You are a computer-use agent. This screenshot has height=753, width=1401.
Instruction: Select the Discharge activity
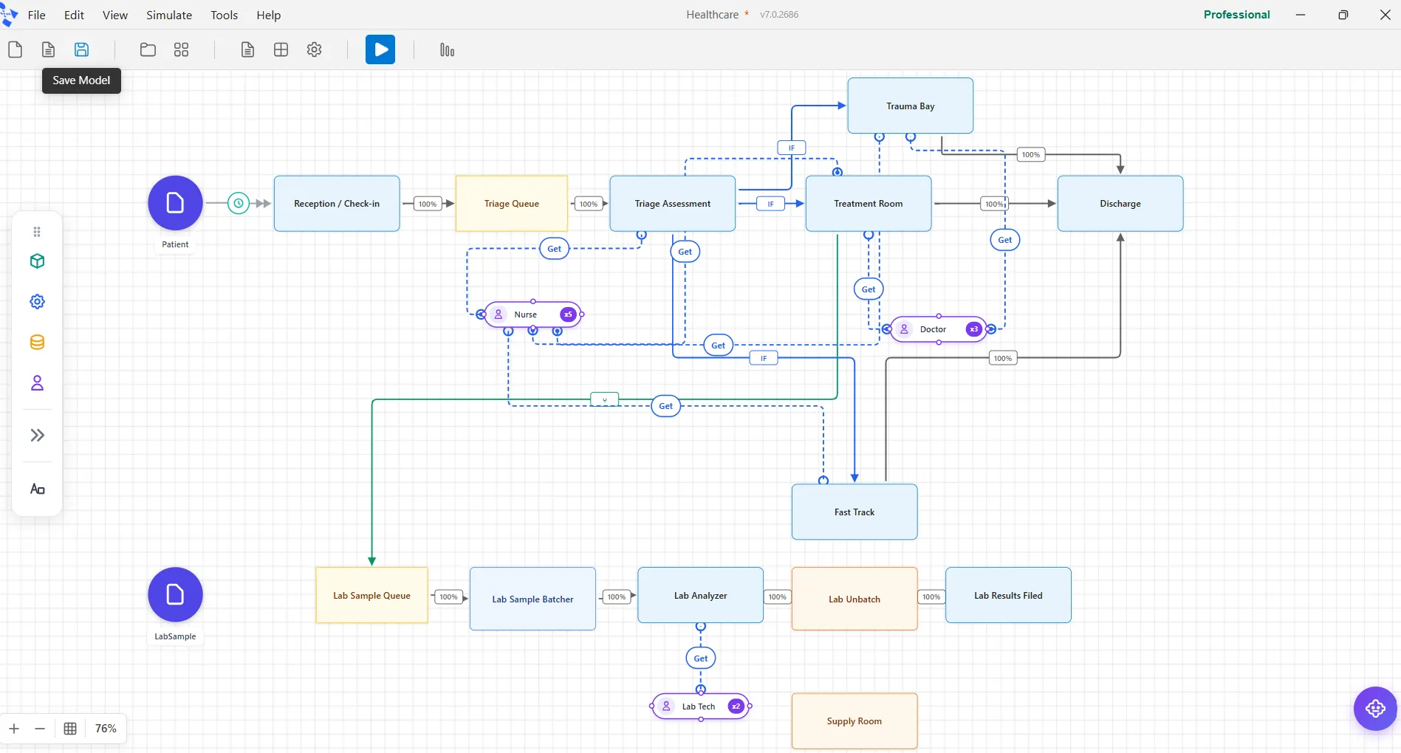[x=1120, y=204]
